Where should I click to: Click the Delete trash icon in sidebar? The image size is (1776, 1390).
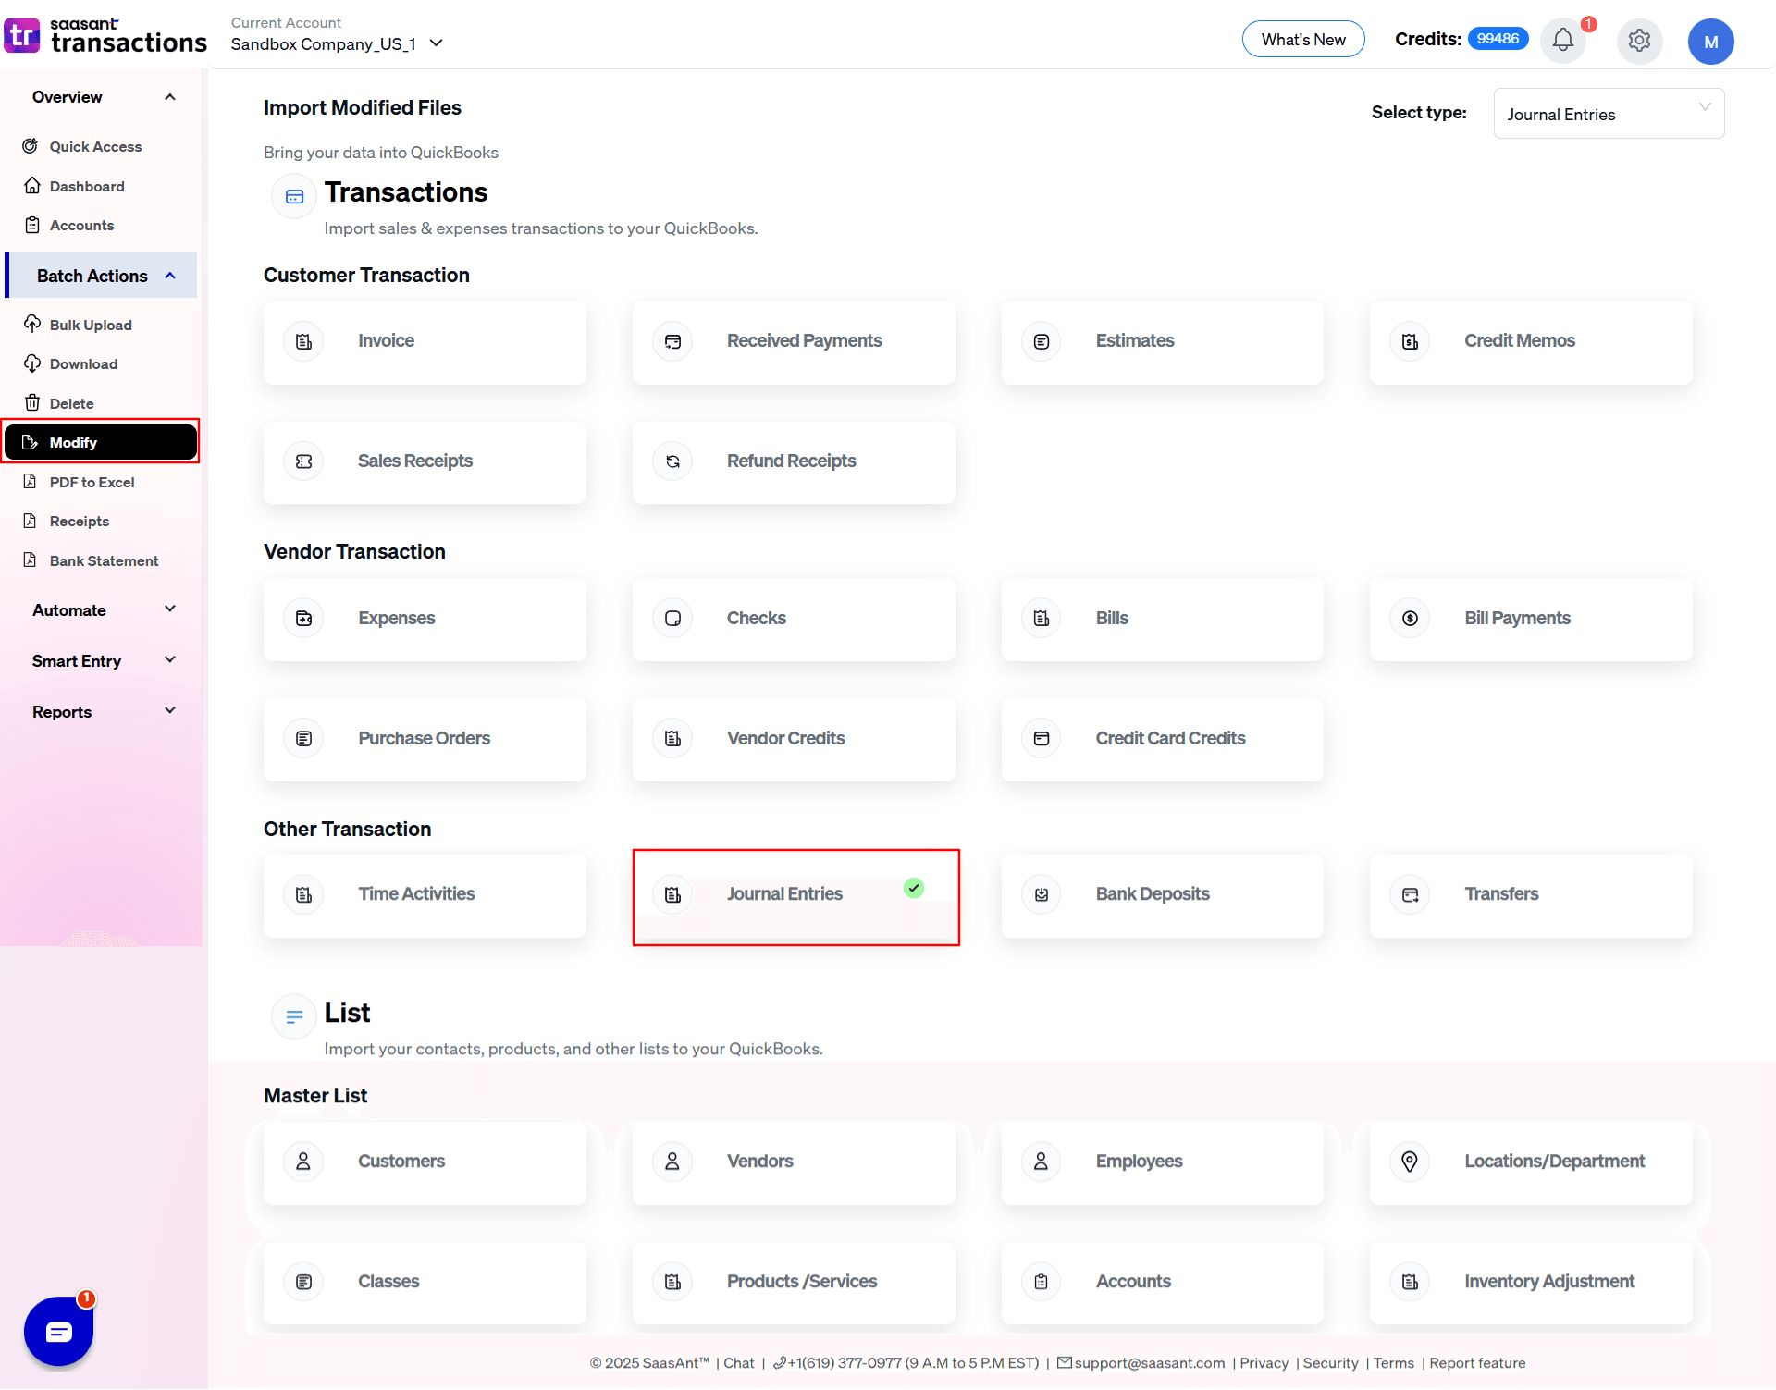(x=31, y=402)
